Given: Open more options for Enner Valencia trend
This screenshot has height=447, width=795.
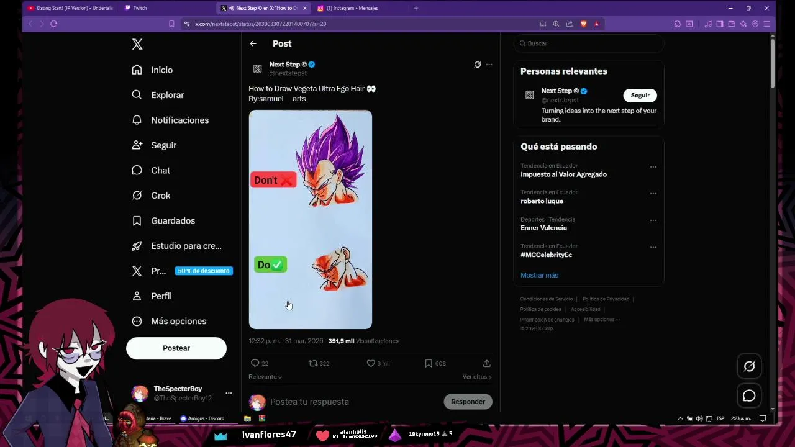Looking at the screenshot, I should 653,220.
